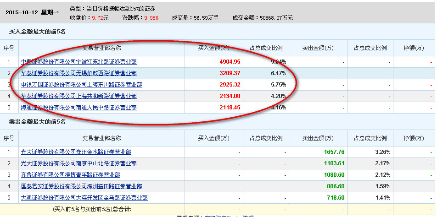Click the 总合计 summary row label

[92, 209]
